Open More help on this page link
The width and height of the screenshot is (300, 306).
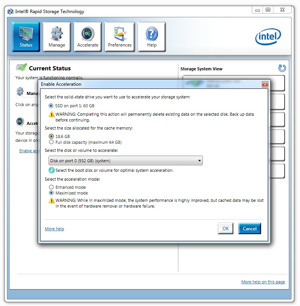point(263,282)
